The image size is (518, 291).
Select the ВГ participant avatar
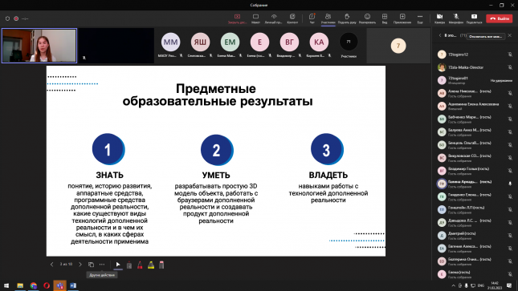click(289, 42)
